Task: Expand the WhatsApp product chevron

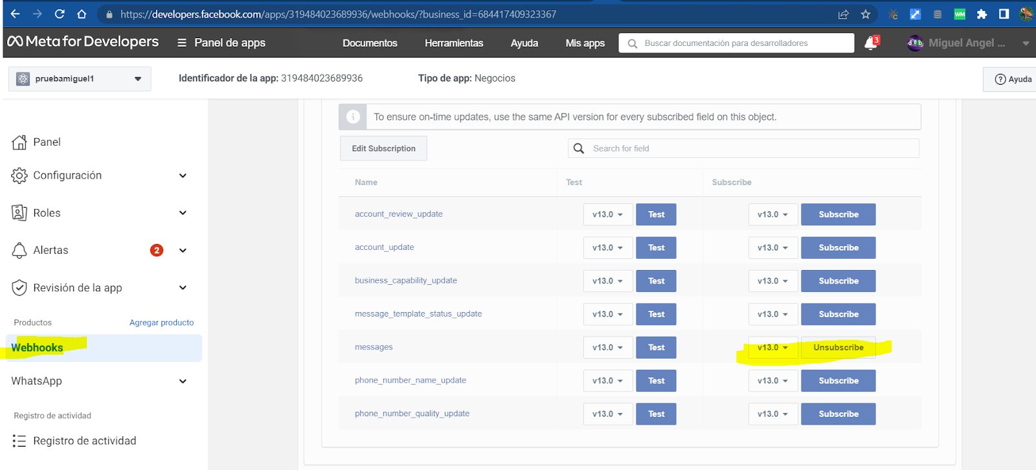Action: (183, 381)
